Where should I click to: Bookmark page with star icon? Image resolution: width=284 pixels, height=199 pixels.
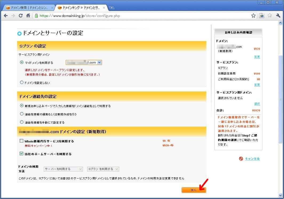[253, 16]
